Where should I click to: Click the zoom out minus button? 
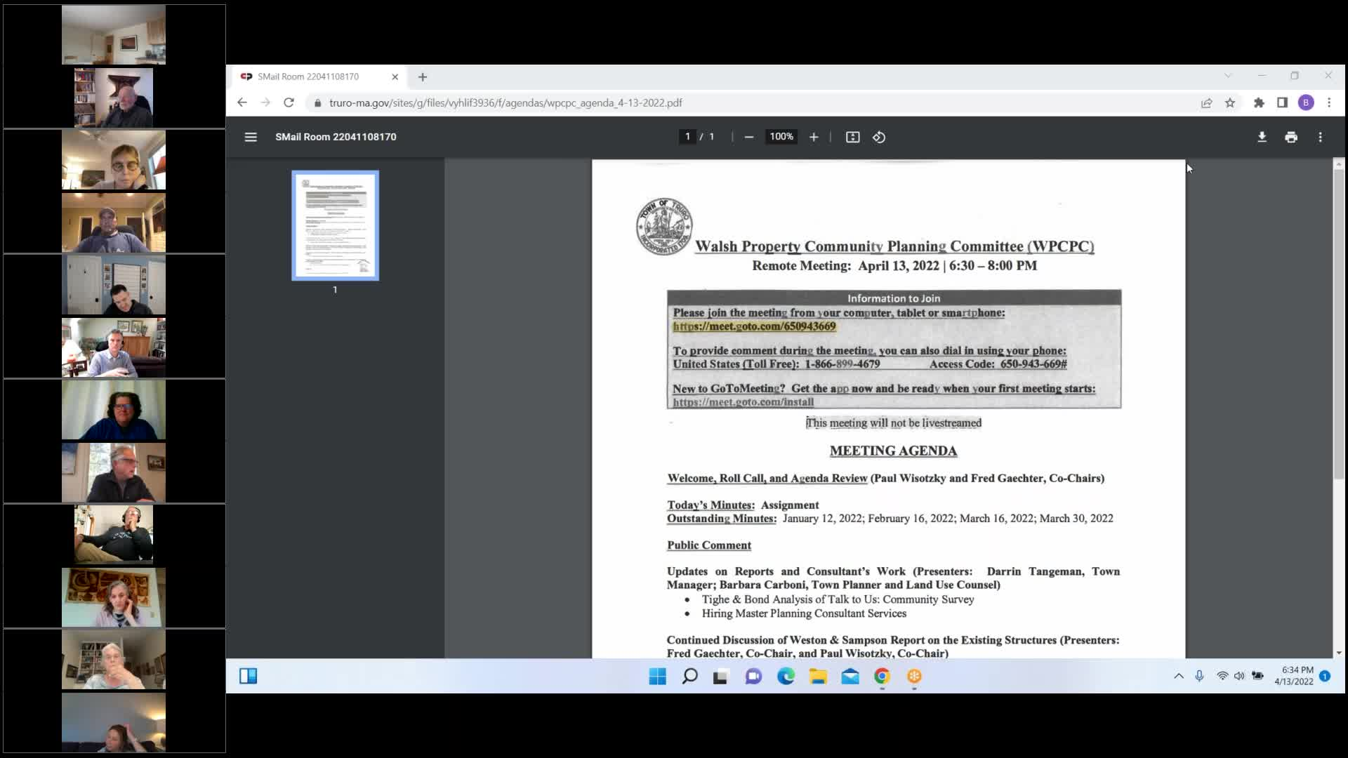point(749,137)
